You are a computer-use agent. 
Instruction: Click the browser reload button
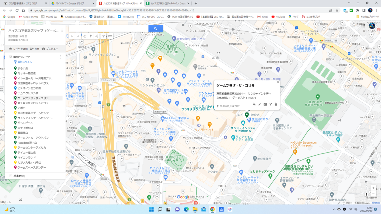click(17, 10)
